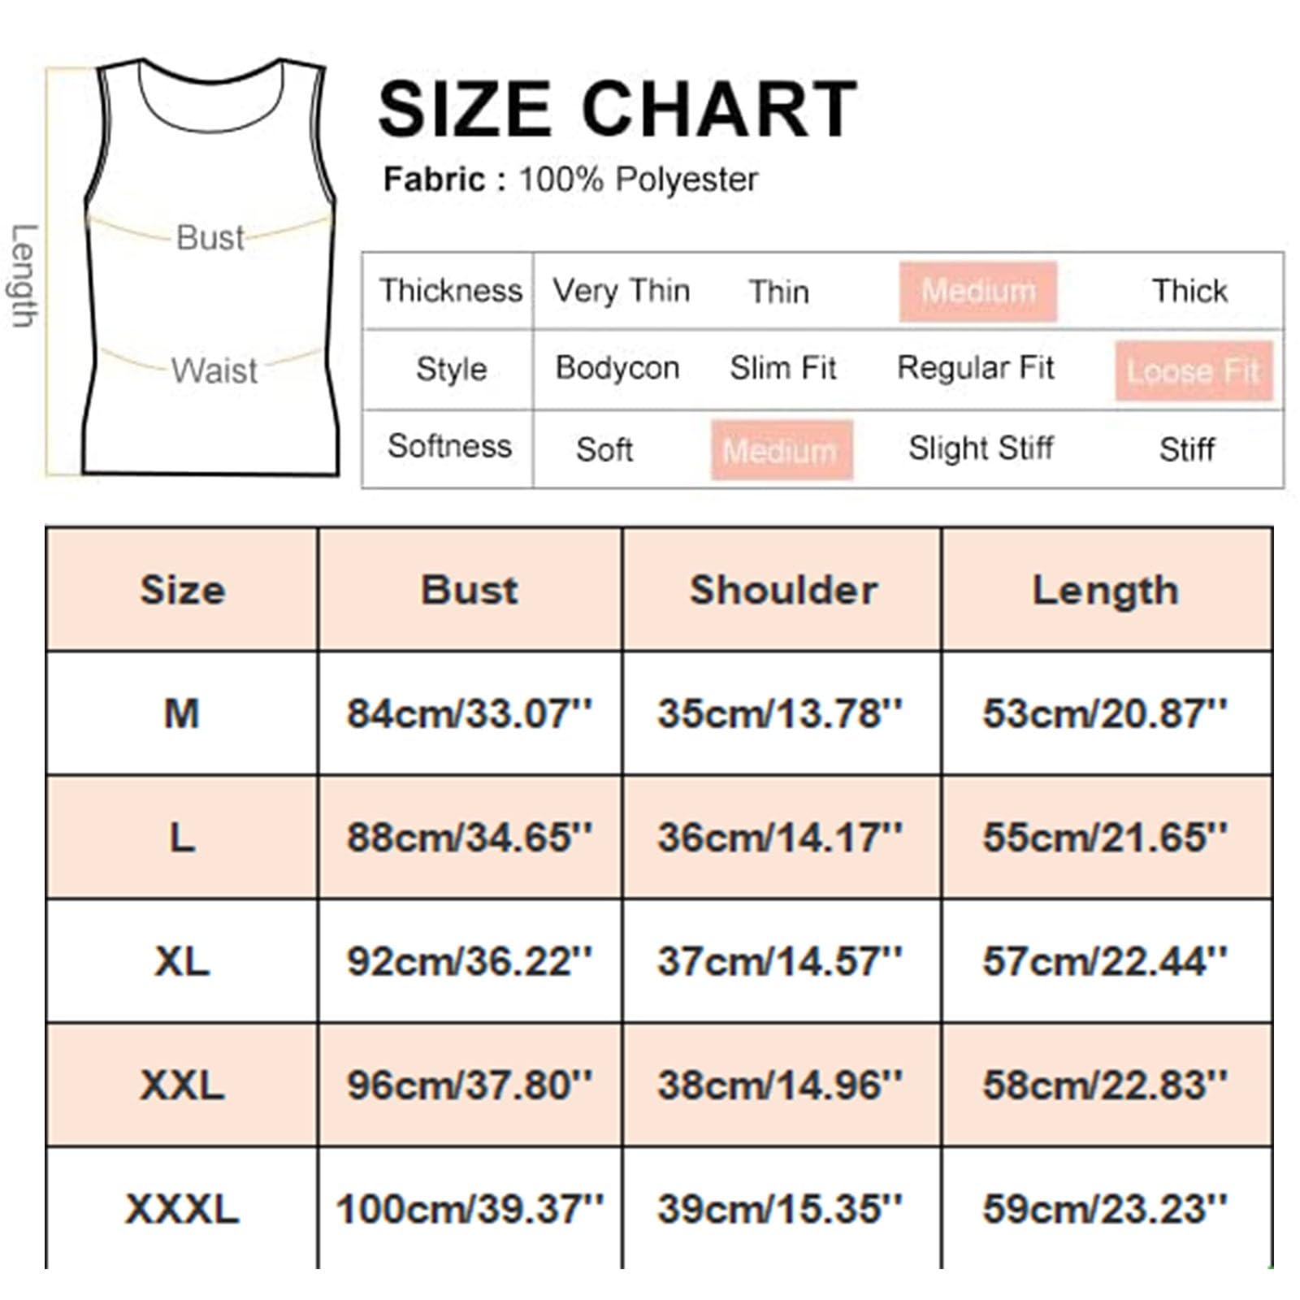Screen dimensions: 1300x1300
Task: Click the tank top illustration
Action: [x=210, y=266]
